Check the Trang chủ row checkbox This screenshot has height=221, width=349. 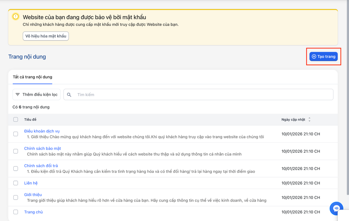[16, 212]
